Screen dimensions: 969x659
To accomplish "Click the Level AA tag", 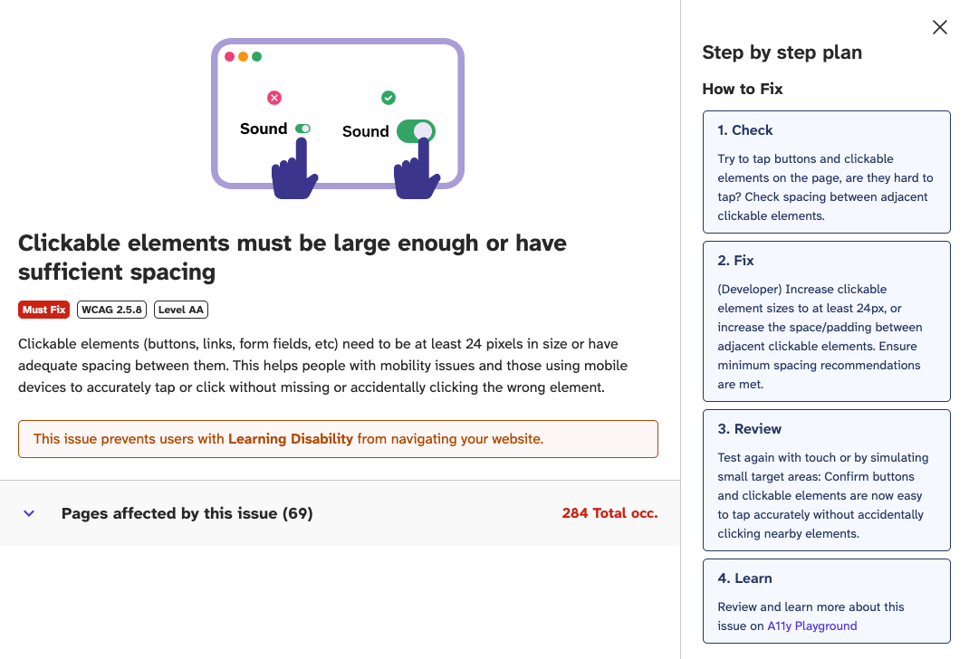I will tap(181, 310).
